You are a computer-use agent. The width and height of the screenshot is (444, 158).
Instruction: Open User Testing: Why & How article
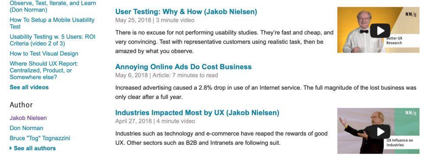click(x=186, y=12)
